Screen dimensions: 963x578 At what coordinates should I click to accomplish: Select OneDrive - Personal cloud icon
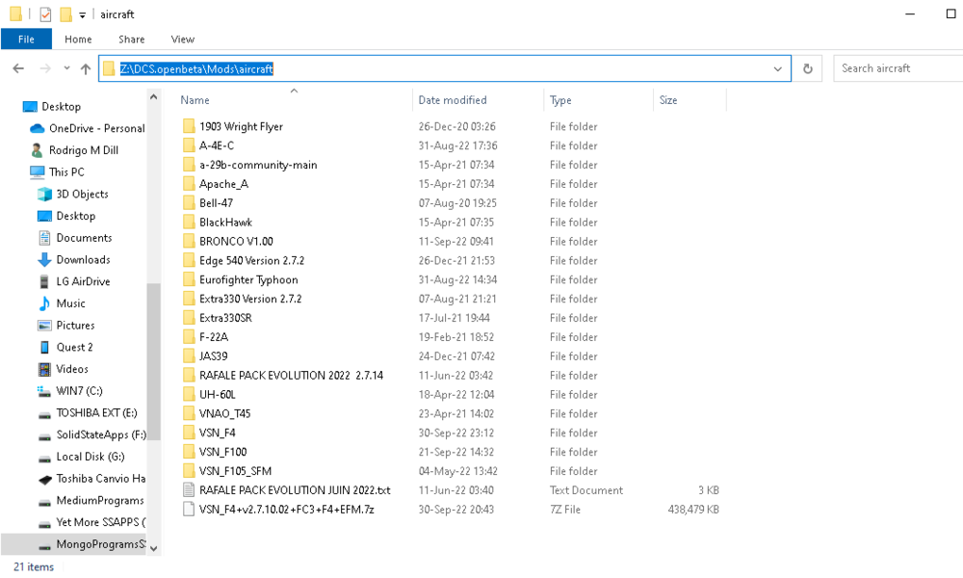[38, 128]
